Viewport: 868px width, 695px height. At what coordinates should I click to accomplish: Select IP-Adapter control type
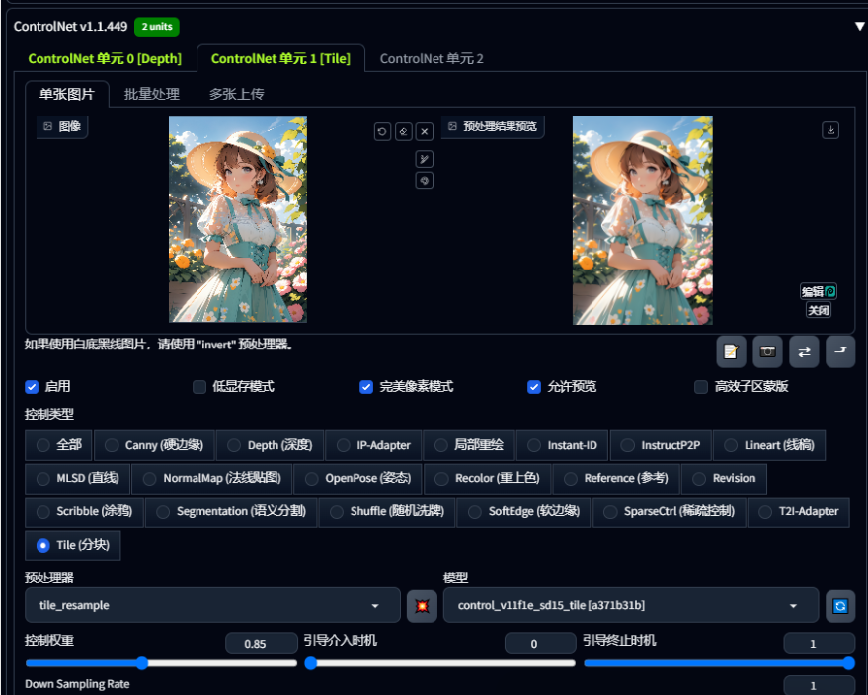coord(373,445)
